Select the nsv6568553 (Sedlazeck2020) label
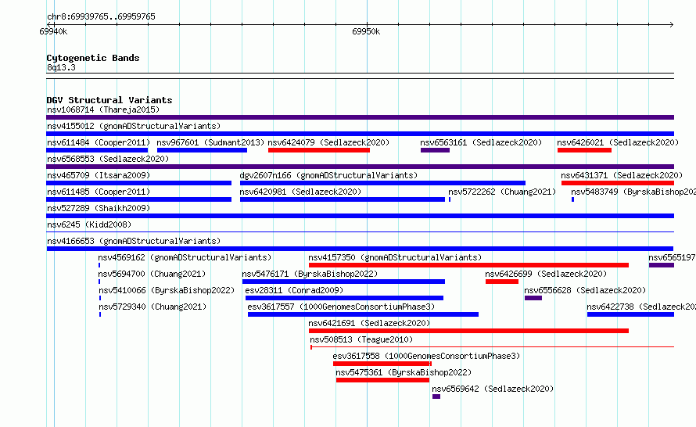Image resolution: width=696 pixels, height=427 pixels. click(108, 159)
